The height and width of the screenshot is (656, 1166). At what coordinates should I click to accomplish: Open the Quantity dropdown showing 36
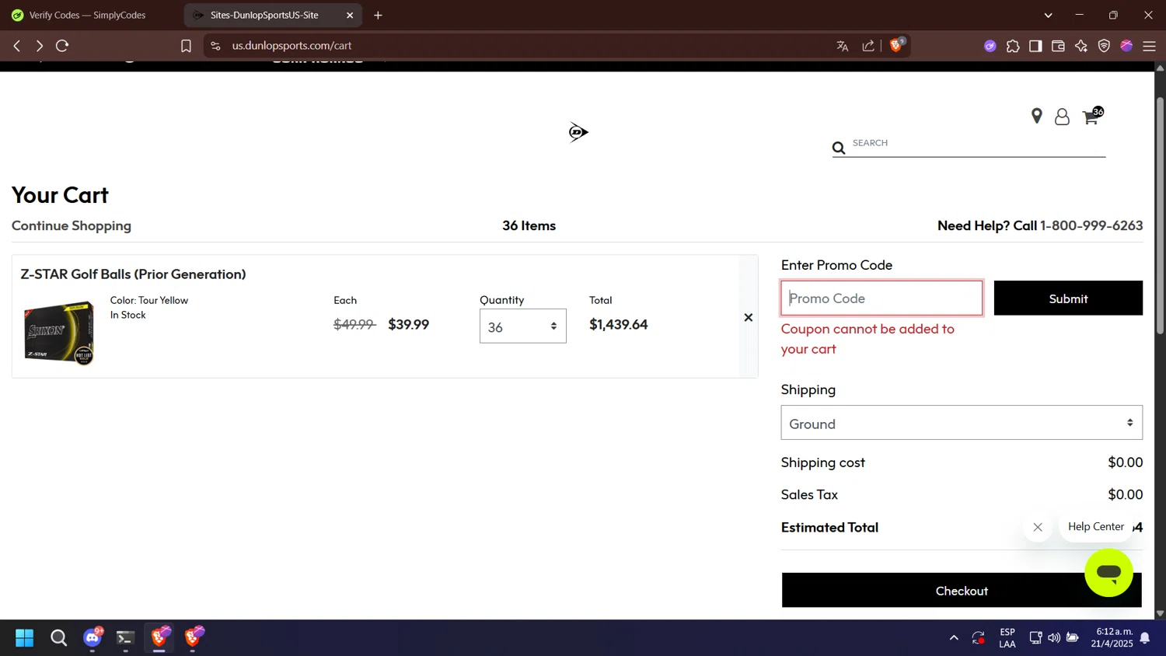(x=522, y=326)
